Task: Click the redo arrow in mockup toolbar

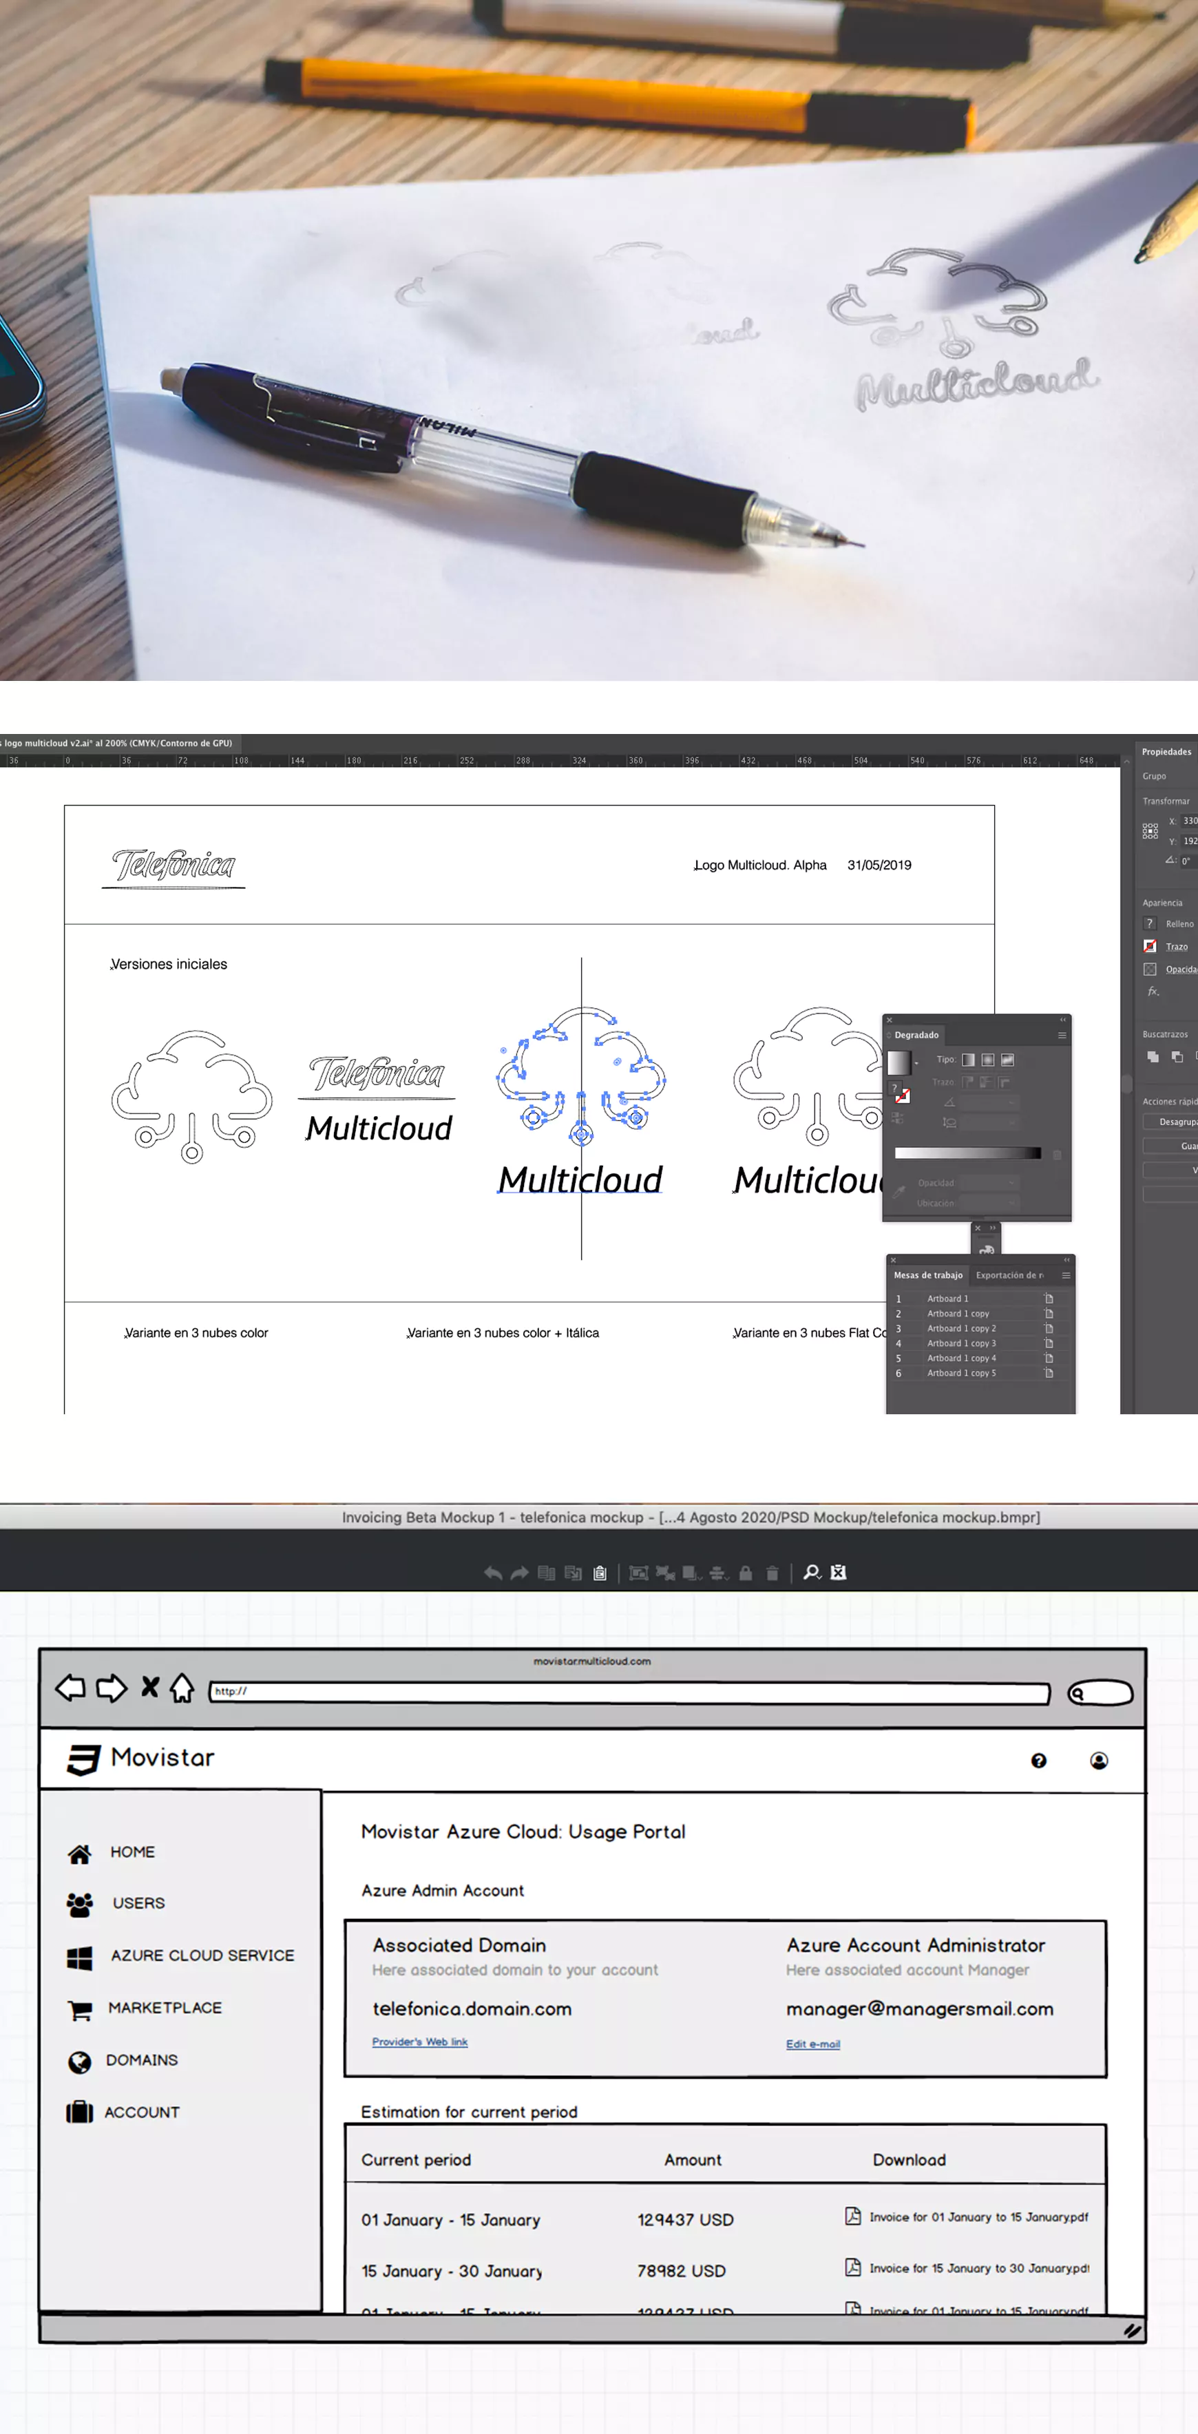Action: 518,1573
